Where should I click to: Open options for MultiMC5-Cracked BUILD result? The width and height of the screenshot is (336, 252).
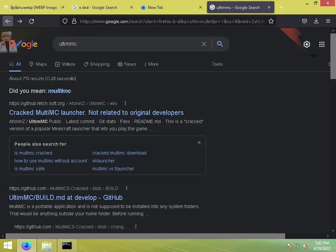pos(127,188)
